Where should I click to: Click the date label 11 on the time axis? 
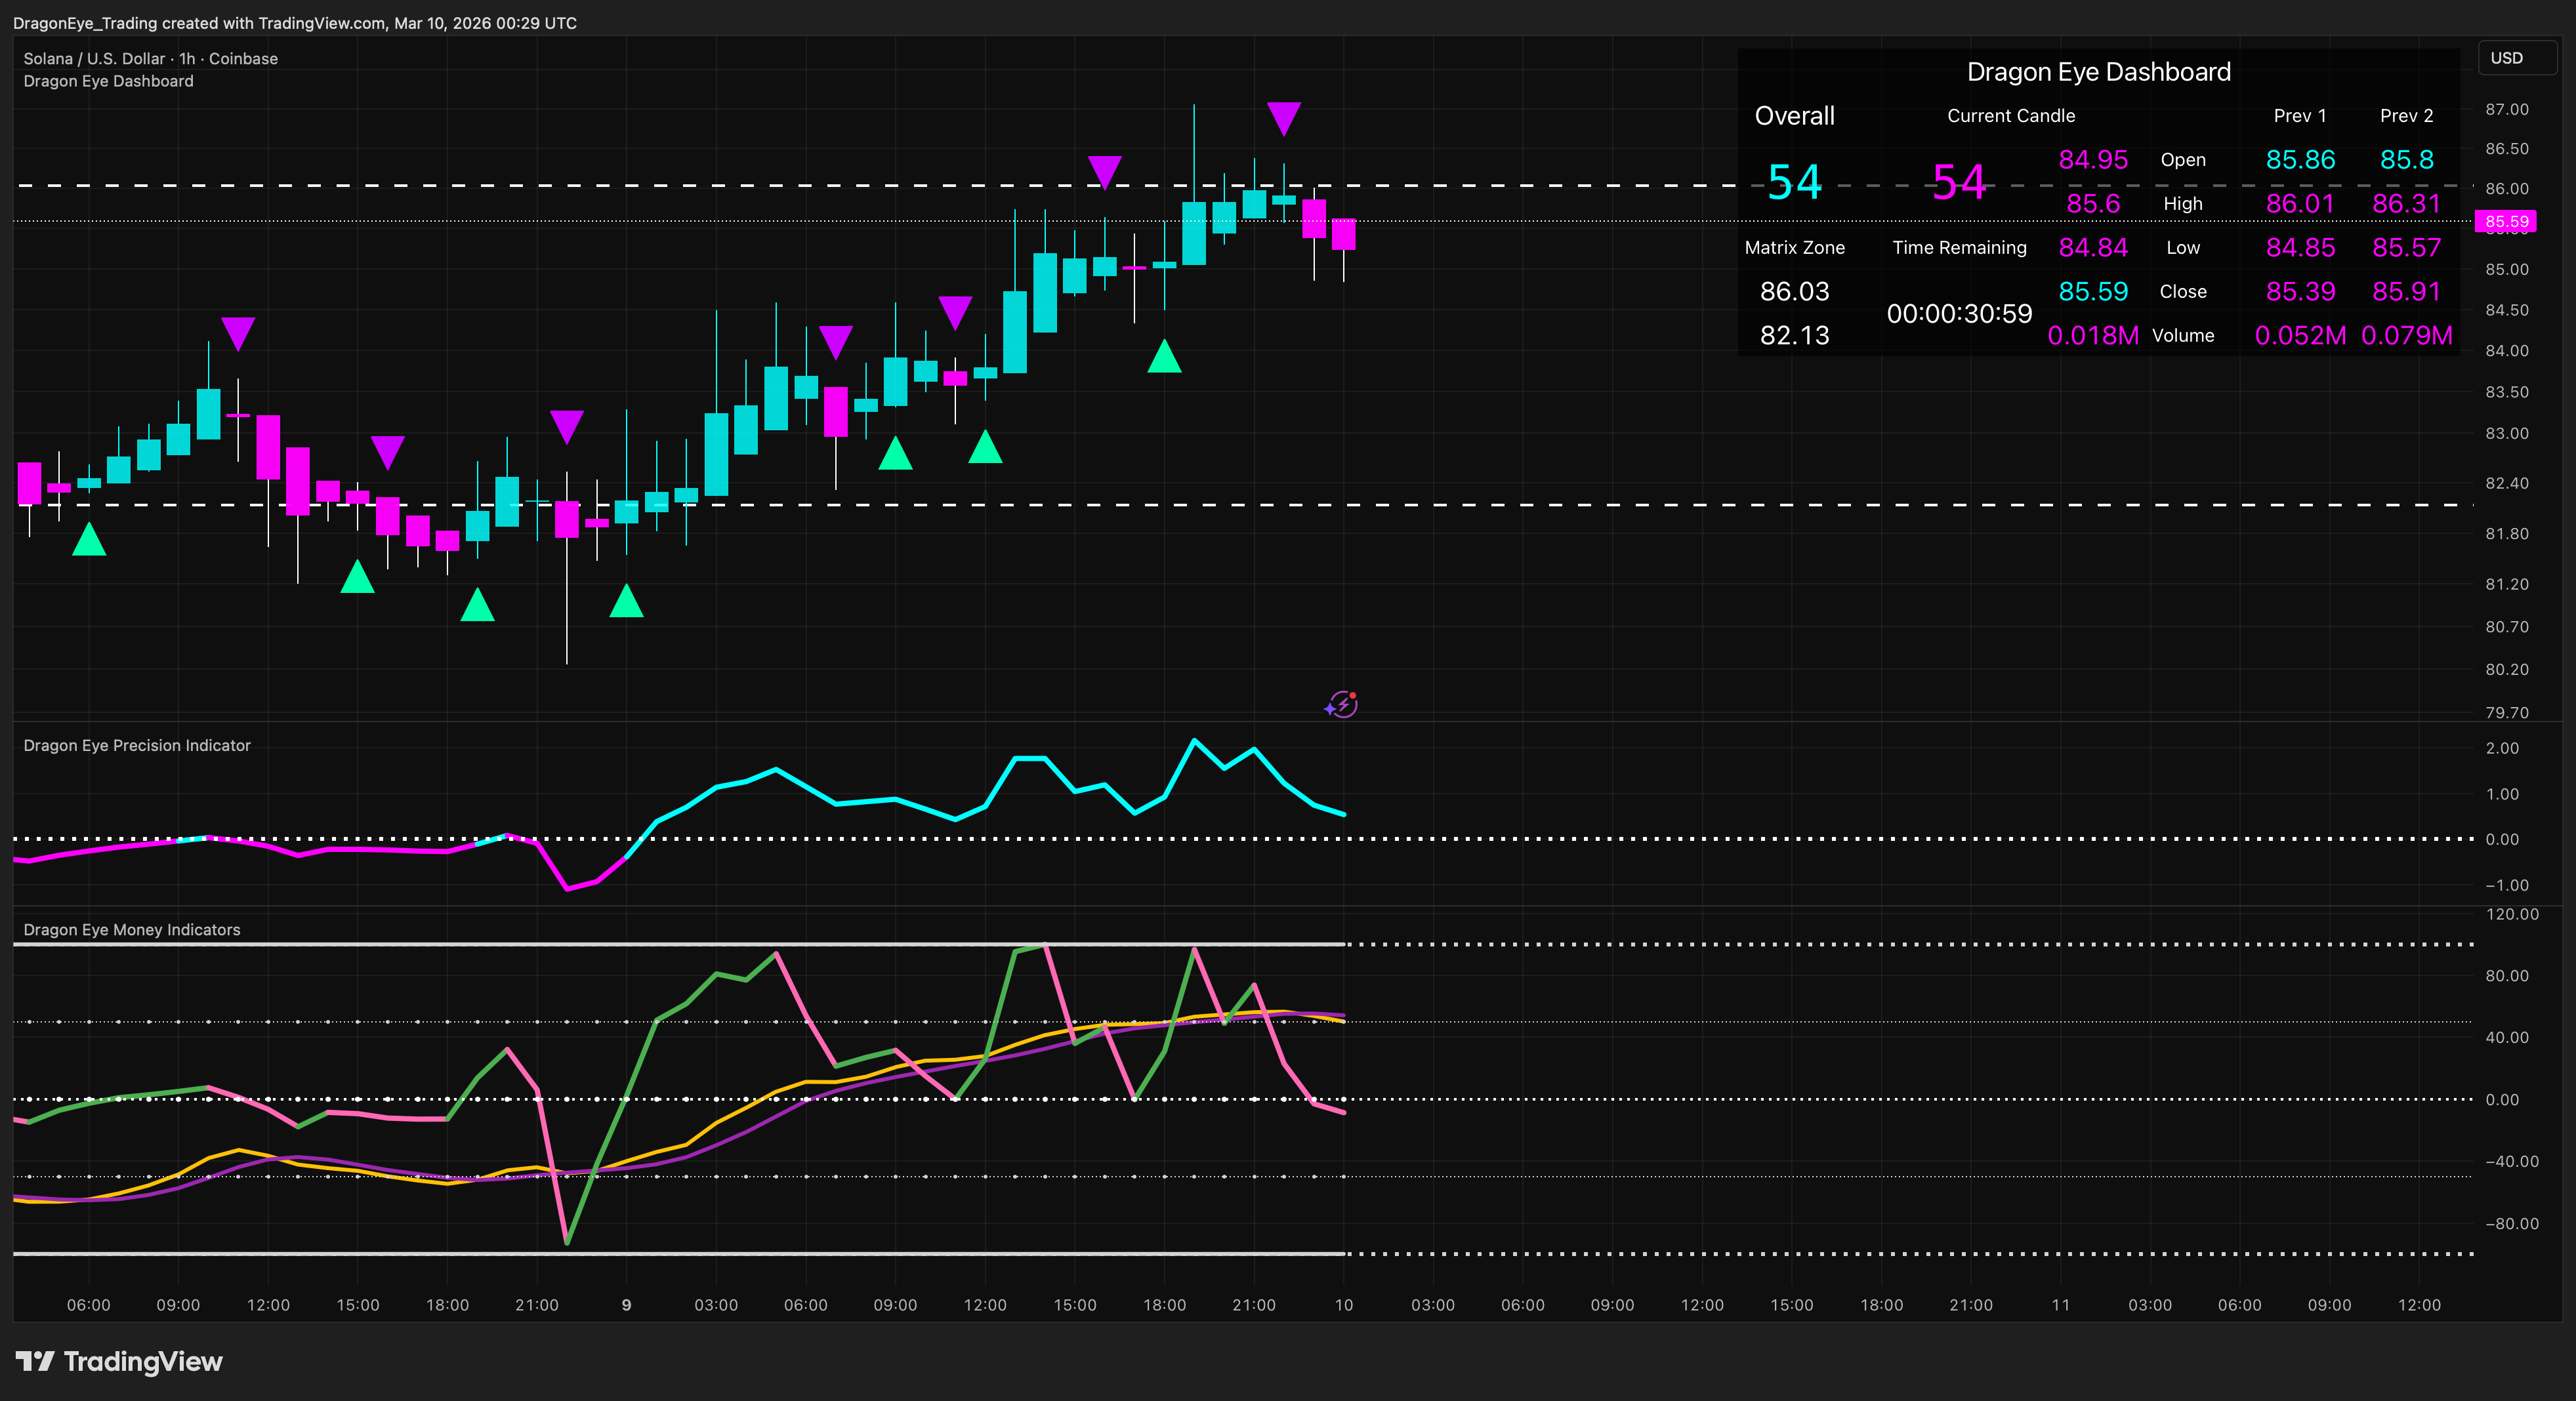coord(2061,1305)
